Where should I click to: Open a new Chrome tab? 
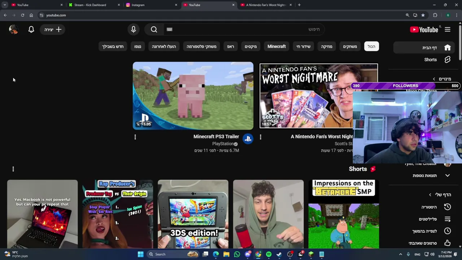point(299,5)
